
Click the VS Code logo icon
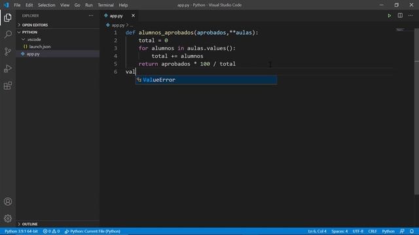[x=6, y=5]
